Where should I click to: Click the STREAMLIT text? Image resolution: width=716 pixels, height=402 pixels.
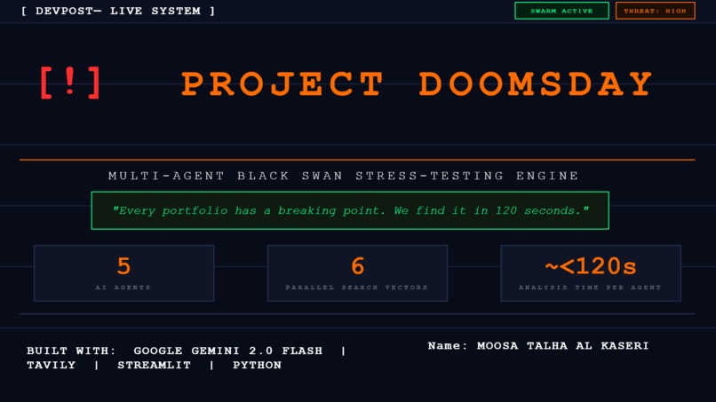point(154,365)
